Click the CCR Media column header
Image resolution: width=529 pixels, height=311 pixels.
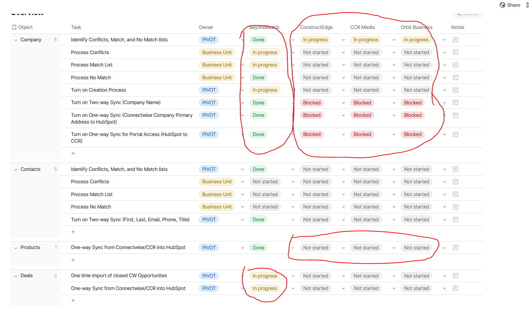coord(362,27)
